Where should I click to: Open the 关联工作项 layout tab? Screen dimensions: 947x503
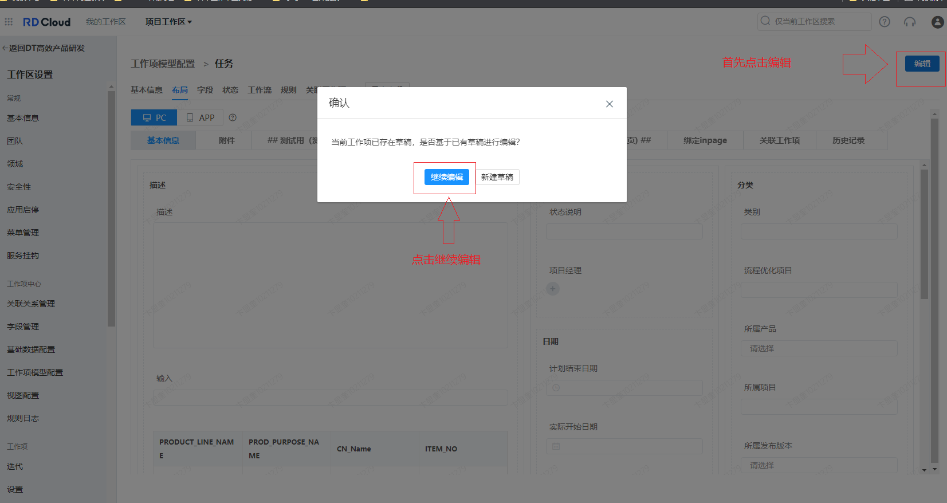(x=780, y=140)
